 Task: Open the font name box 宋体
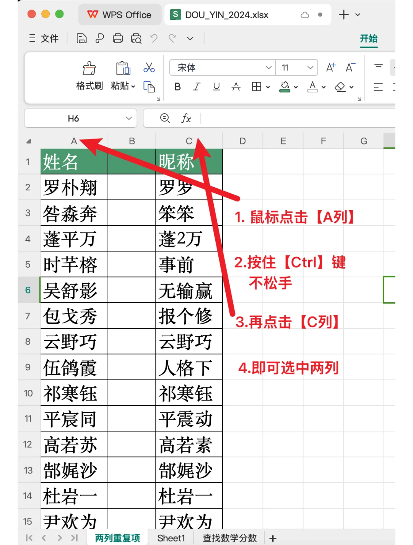[222, 68]
